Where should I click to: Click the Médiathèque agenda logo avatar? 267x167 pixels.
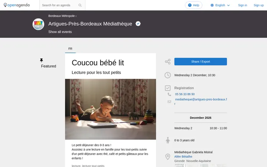38,24
